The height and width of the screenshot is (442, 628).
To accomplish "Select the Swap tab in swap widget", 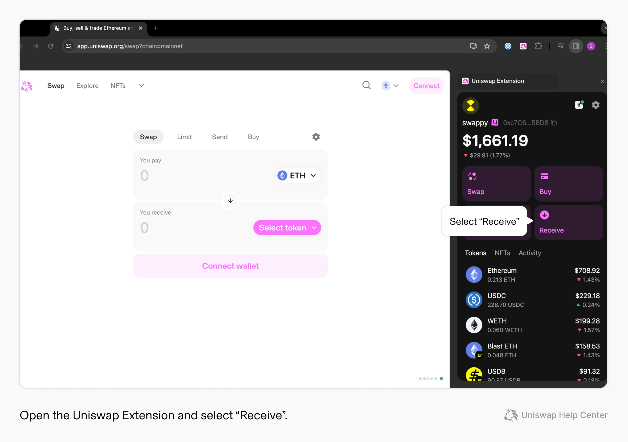I will (148, 137).
